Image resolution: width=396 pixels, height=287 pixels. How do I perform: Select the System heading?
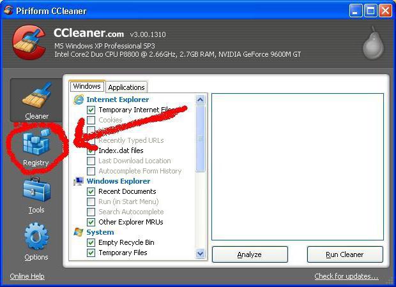pyautogui.click(x=100, y=232)
